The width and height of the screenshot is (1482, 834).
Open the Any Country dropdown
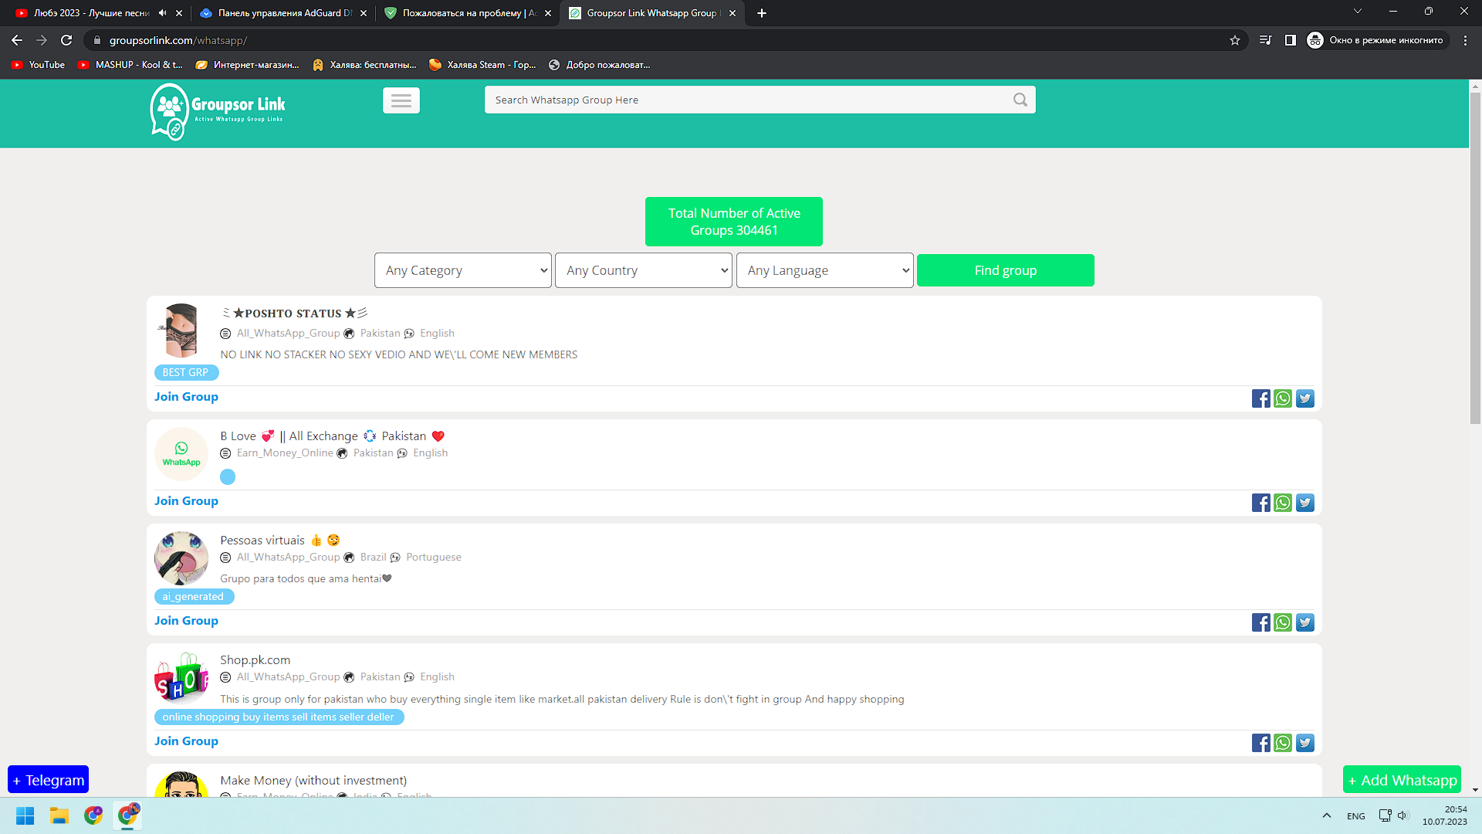pos(643,270)
